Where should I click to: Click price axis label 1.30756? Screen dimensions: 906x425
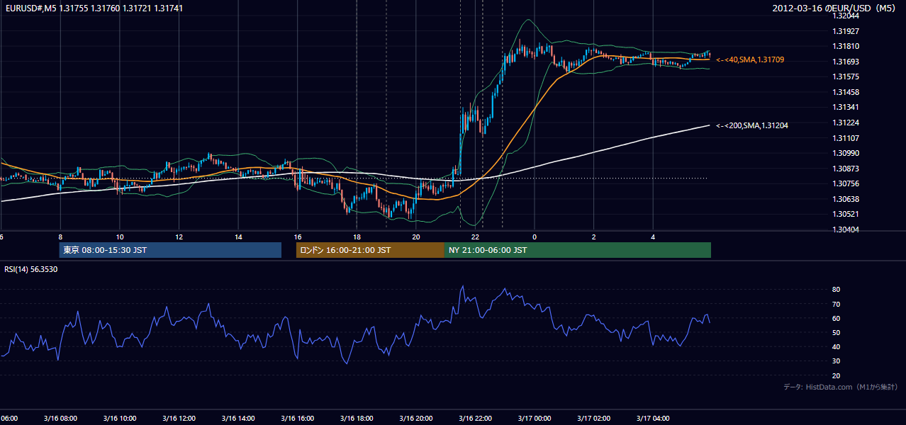coord(846,184)
